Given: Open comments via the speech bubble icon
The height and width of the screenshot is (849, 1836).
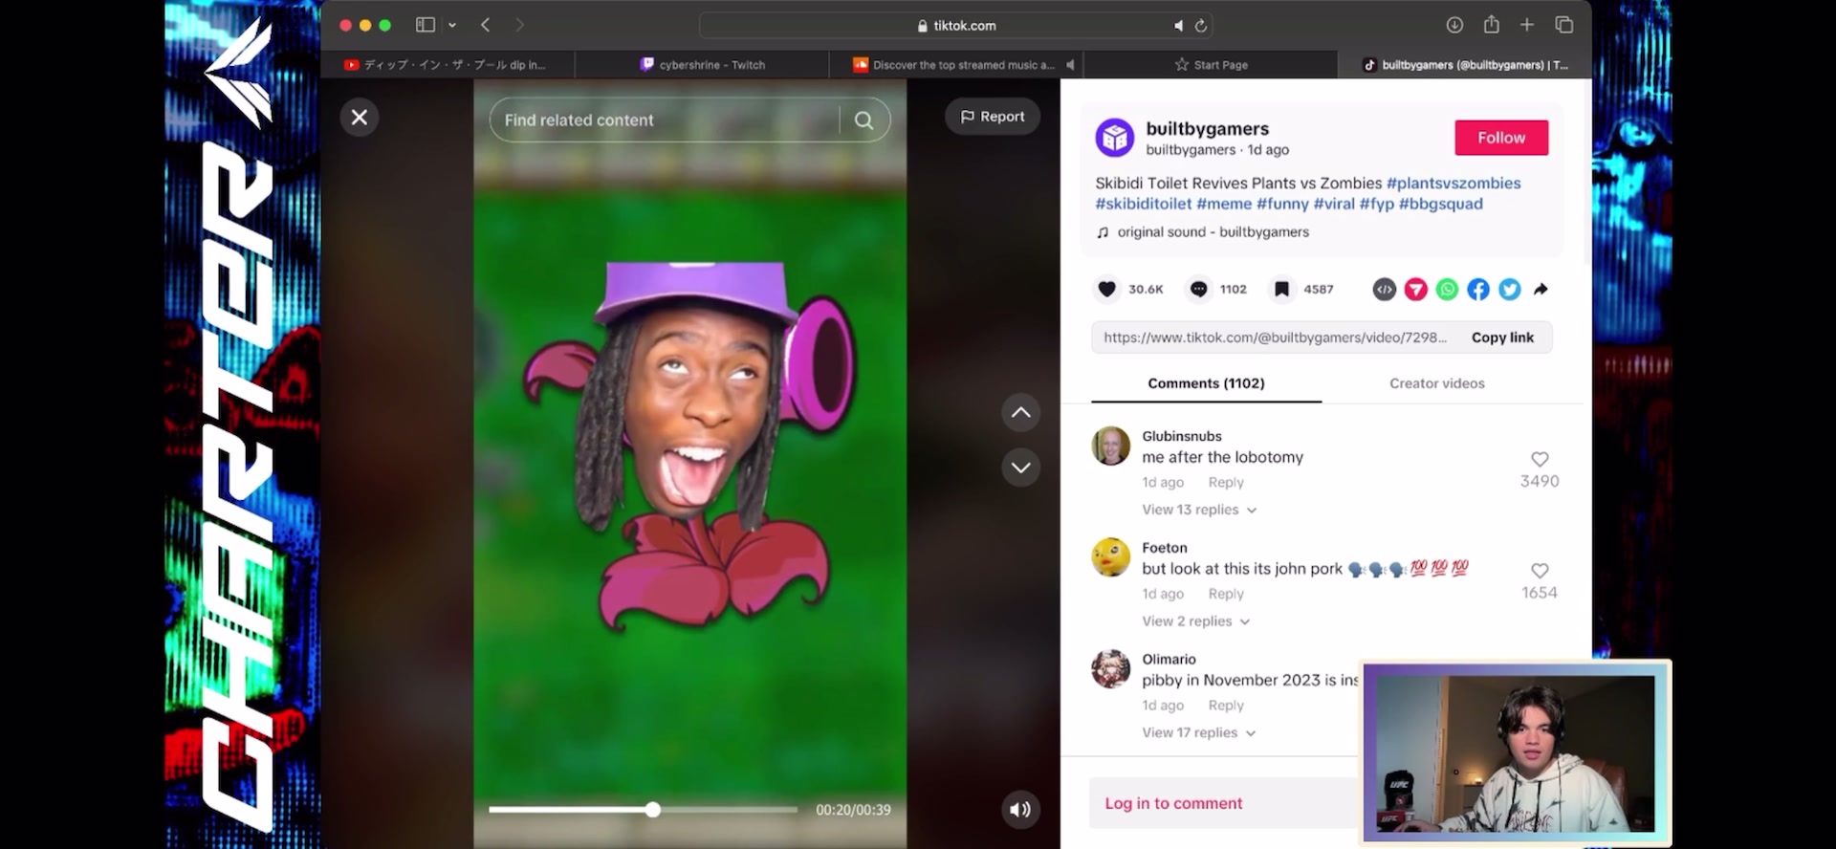Looking at the screenshot, I should pyautogui.click(x=1198, y=289).
